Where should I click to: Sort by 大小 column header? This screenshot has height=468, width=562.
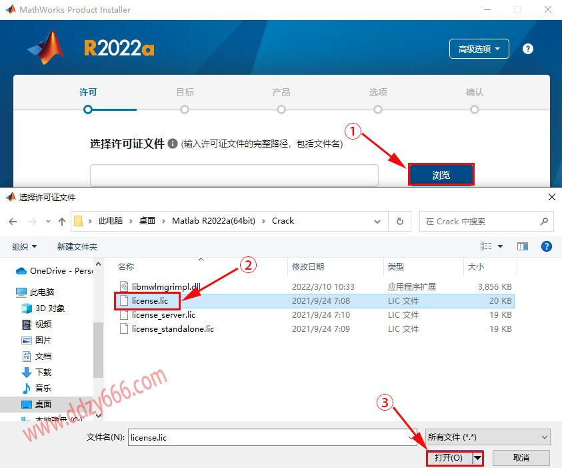[x=476, y=266]
